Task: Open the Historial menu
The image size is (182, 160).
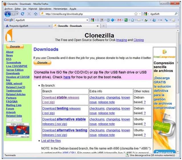Action: 33,9
